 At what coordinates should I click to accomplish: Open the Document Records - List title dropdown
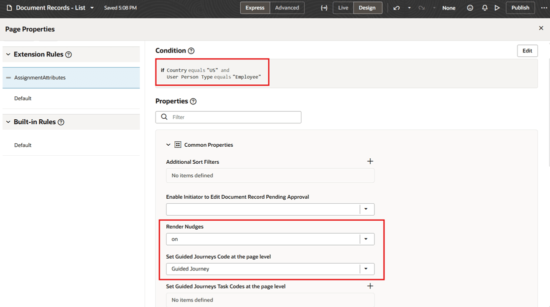point(92,7)
